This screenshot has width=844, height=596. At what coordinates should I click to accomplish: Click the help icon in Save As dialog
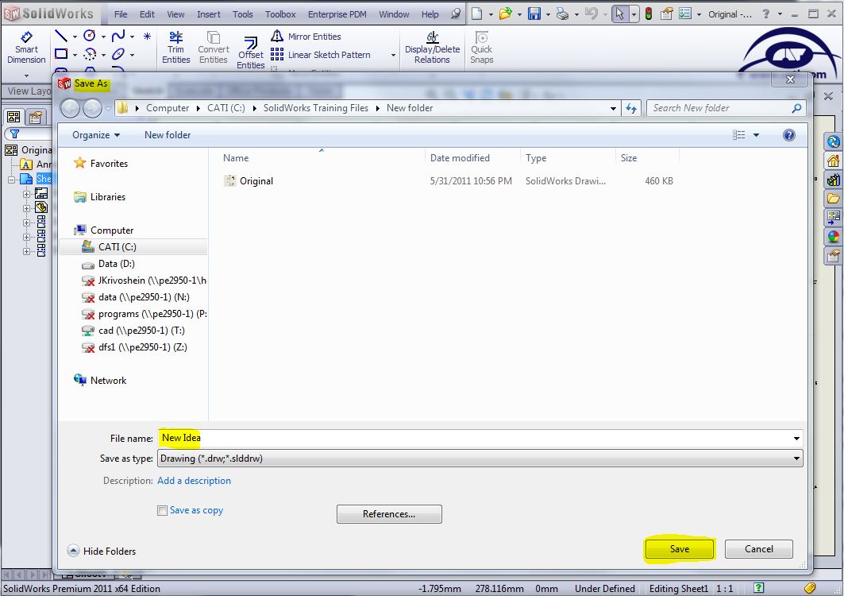(789, 135)
